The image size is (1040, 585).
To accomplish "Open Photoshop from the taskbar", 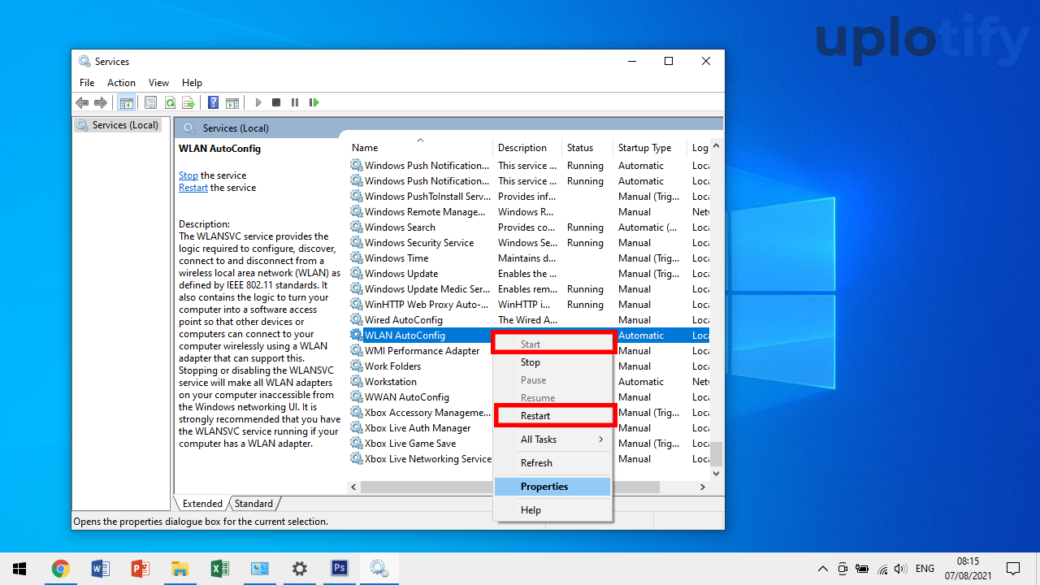I will tap(339, 569).
